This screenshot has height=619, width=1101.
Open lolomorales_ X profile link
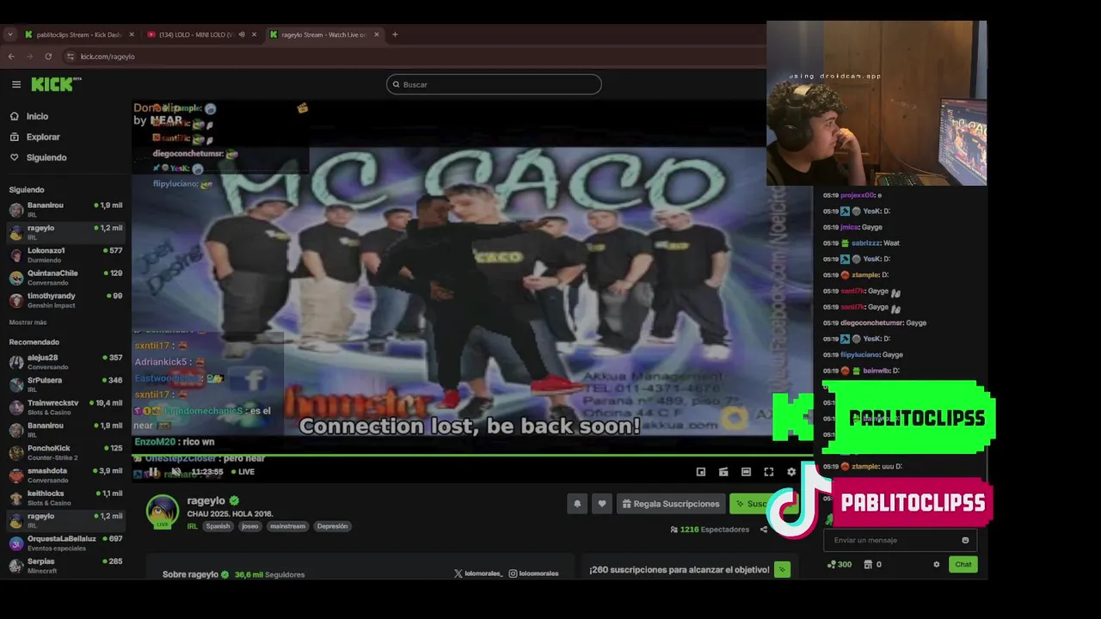point(478,573)
